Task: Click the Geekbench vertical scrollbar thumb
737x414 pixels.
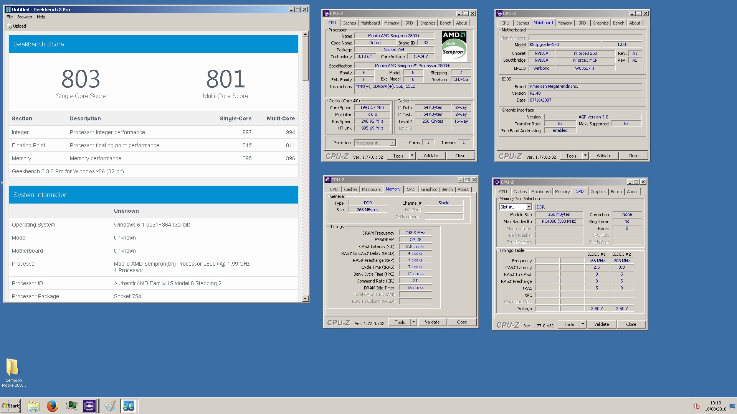Action: 305,59
